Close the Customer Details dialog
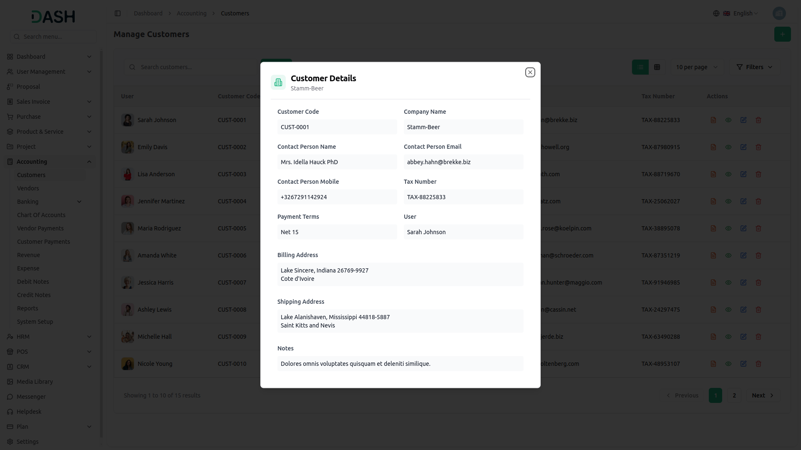 pyautogui.click(x=530, y=72)
